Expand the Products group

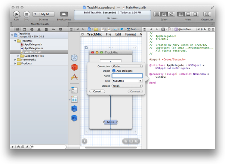[x=15, y=64]
